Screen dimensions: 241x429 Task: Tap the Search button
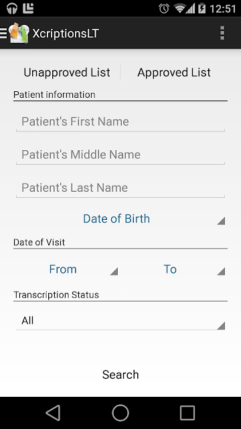pos(120,375)
